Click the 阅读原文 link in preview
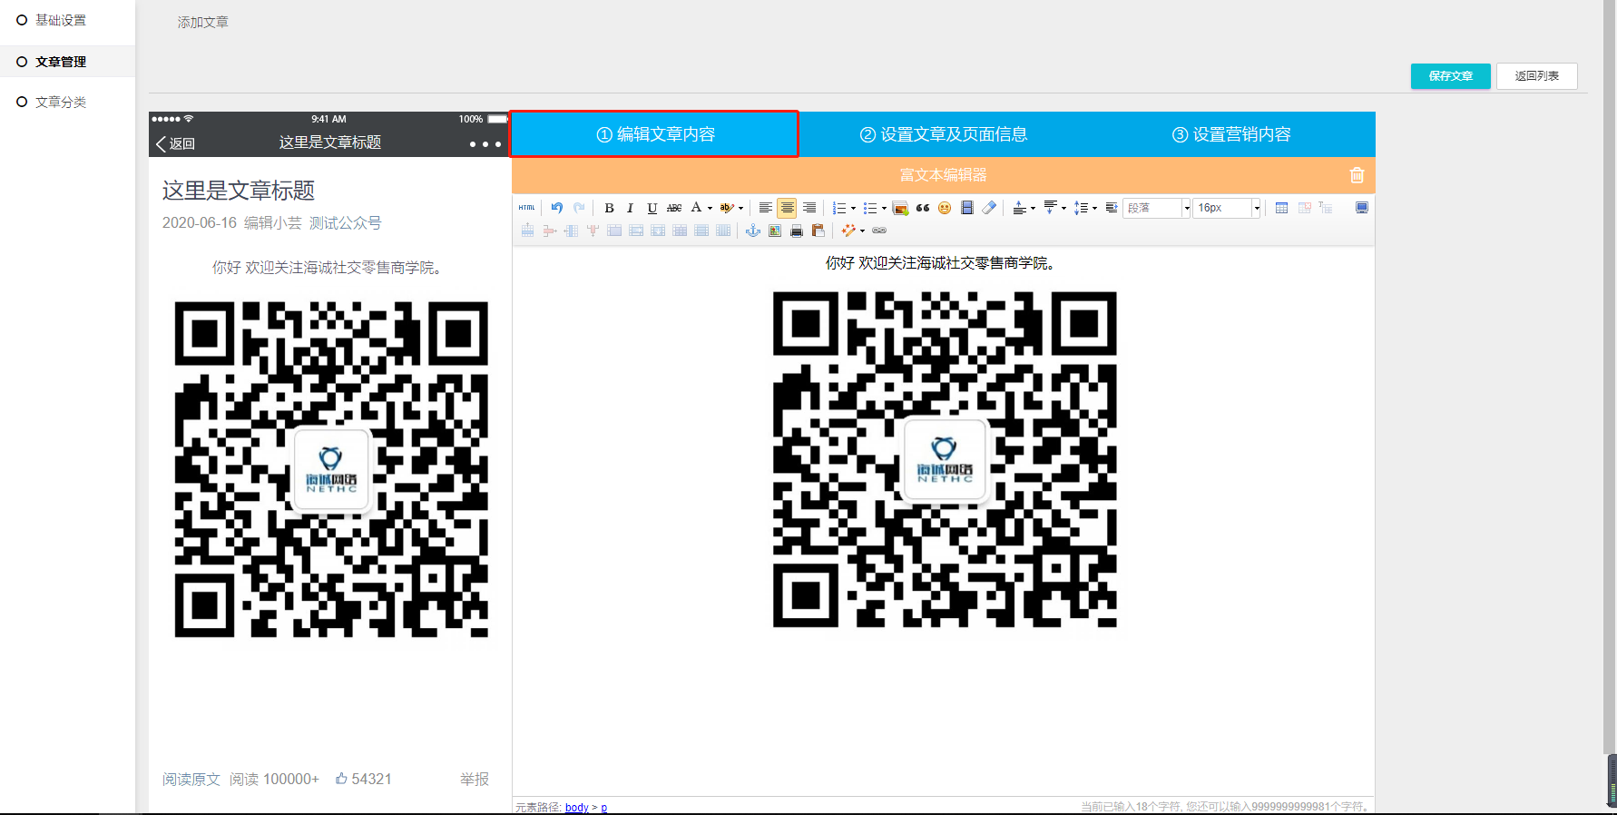The height and width of the screenshot is (815, 1617). [191, 779]
